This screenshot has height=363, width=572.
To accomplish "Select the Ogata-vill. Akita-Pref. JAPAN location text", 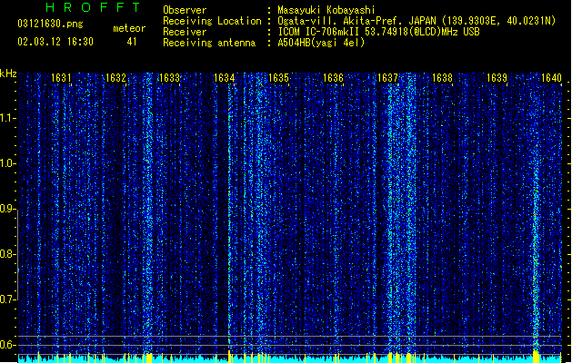I will [x=416, y=21].
